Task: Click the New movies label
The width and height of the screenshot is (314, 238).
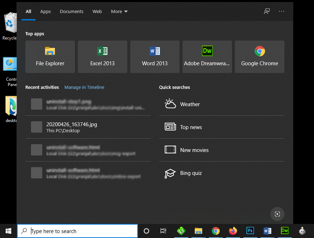Action: 194,150
